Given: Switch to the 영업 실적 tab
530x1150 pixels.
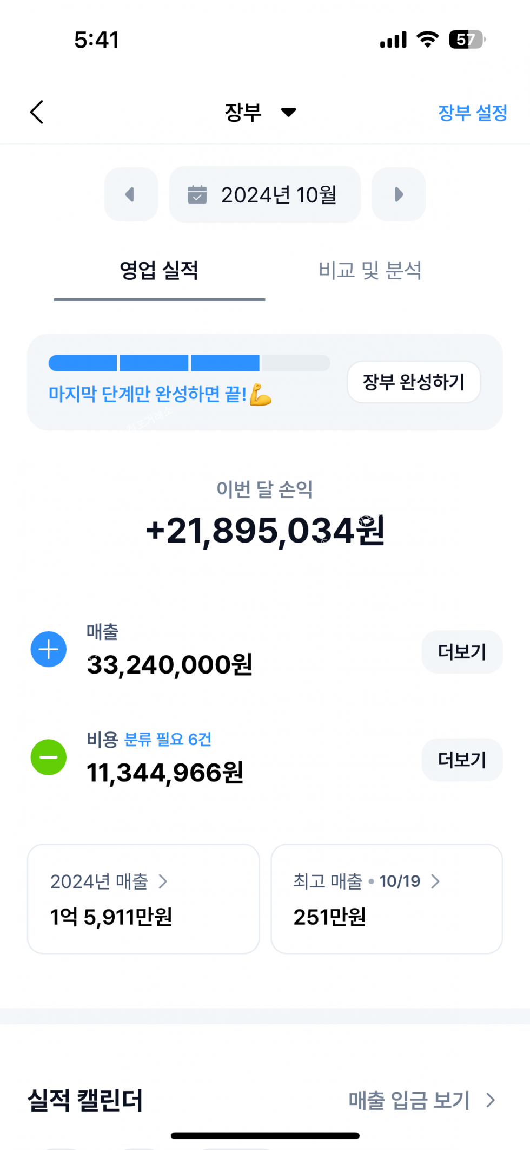Looking at the screenshot, I should pos(159,270).
